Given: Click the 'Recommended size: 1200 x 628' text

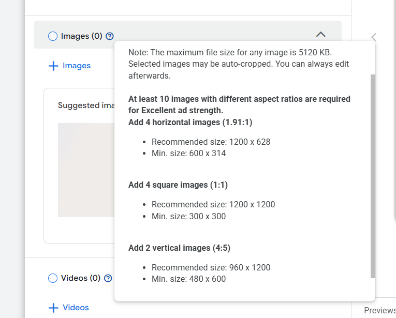Looking at the screenshot, I should point(211,142).
